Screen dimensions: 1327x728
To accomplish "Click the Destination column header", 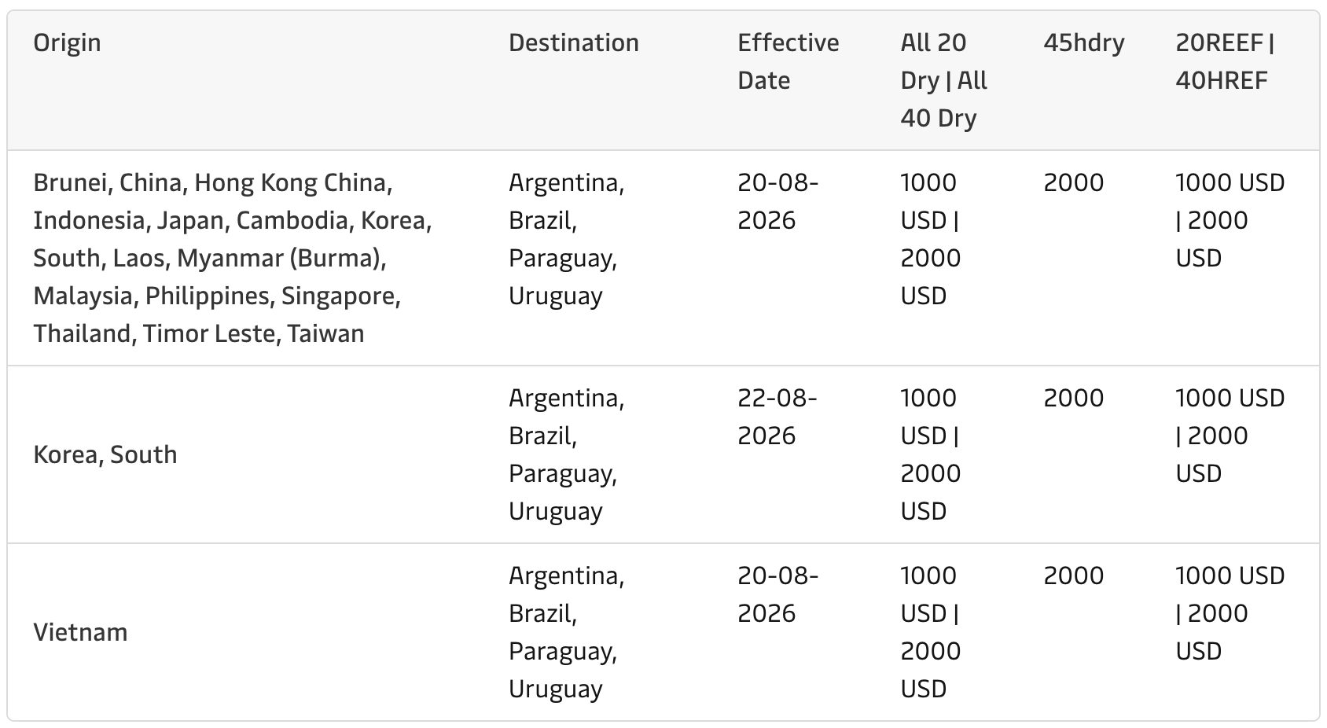I will [x=573, y=42].
